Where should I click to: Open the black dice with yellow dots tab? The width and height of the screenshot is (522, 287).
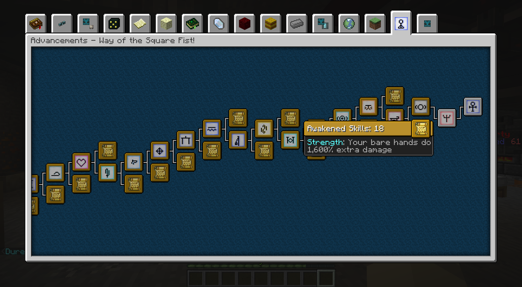(x=114, y=24)
